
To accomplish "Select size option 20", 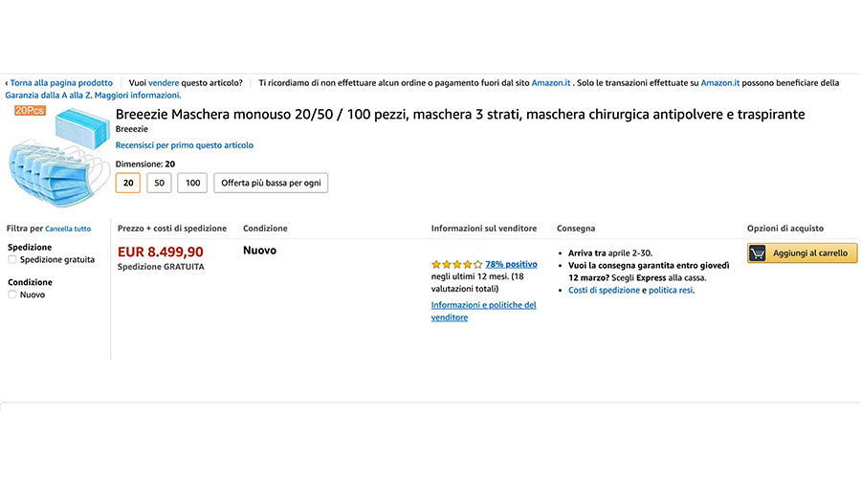I will coord(128,183).
